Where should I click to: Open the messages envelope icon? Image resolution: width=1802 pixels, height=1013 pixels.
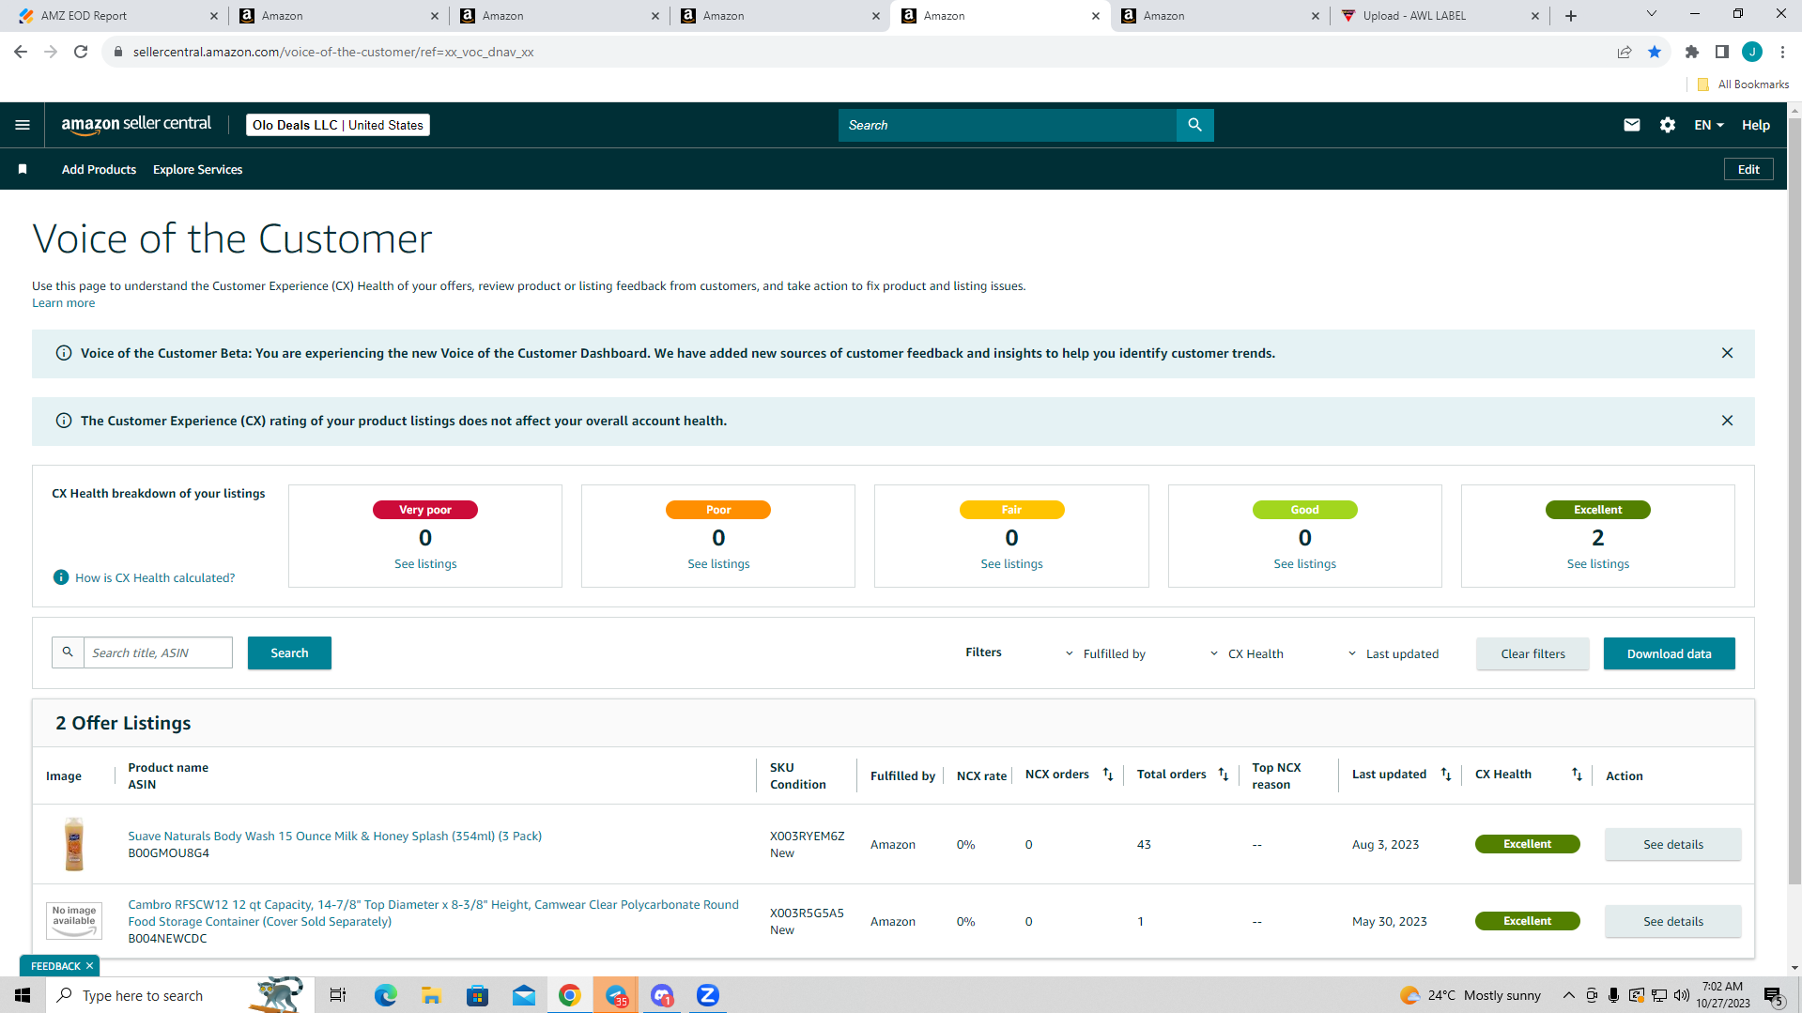(x=1632, y=125)
